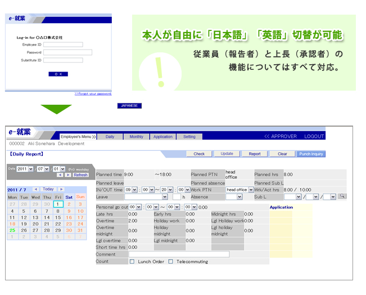This screenshot has width=366, height=295.
Task: Go to next day arrow beside Refresh
Action: pos(68,175)
